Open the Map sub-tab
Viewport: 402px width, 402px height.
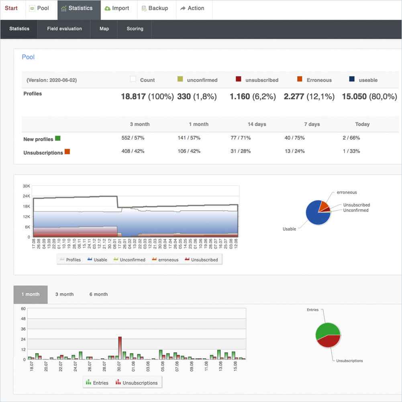[x=104, y=29]
